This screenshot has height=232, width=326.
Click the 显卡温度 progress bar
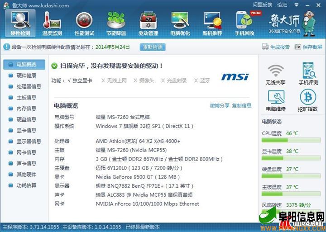[291, 158]
